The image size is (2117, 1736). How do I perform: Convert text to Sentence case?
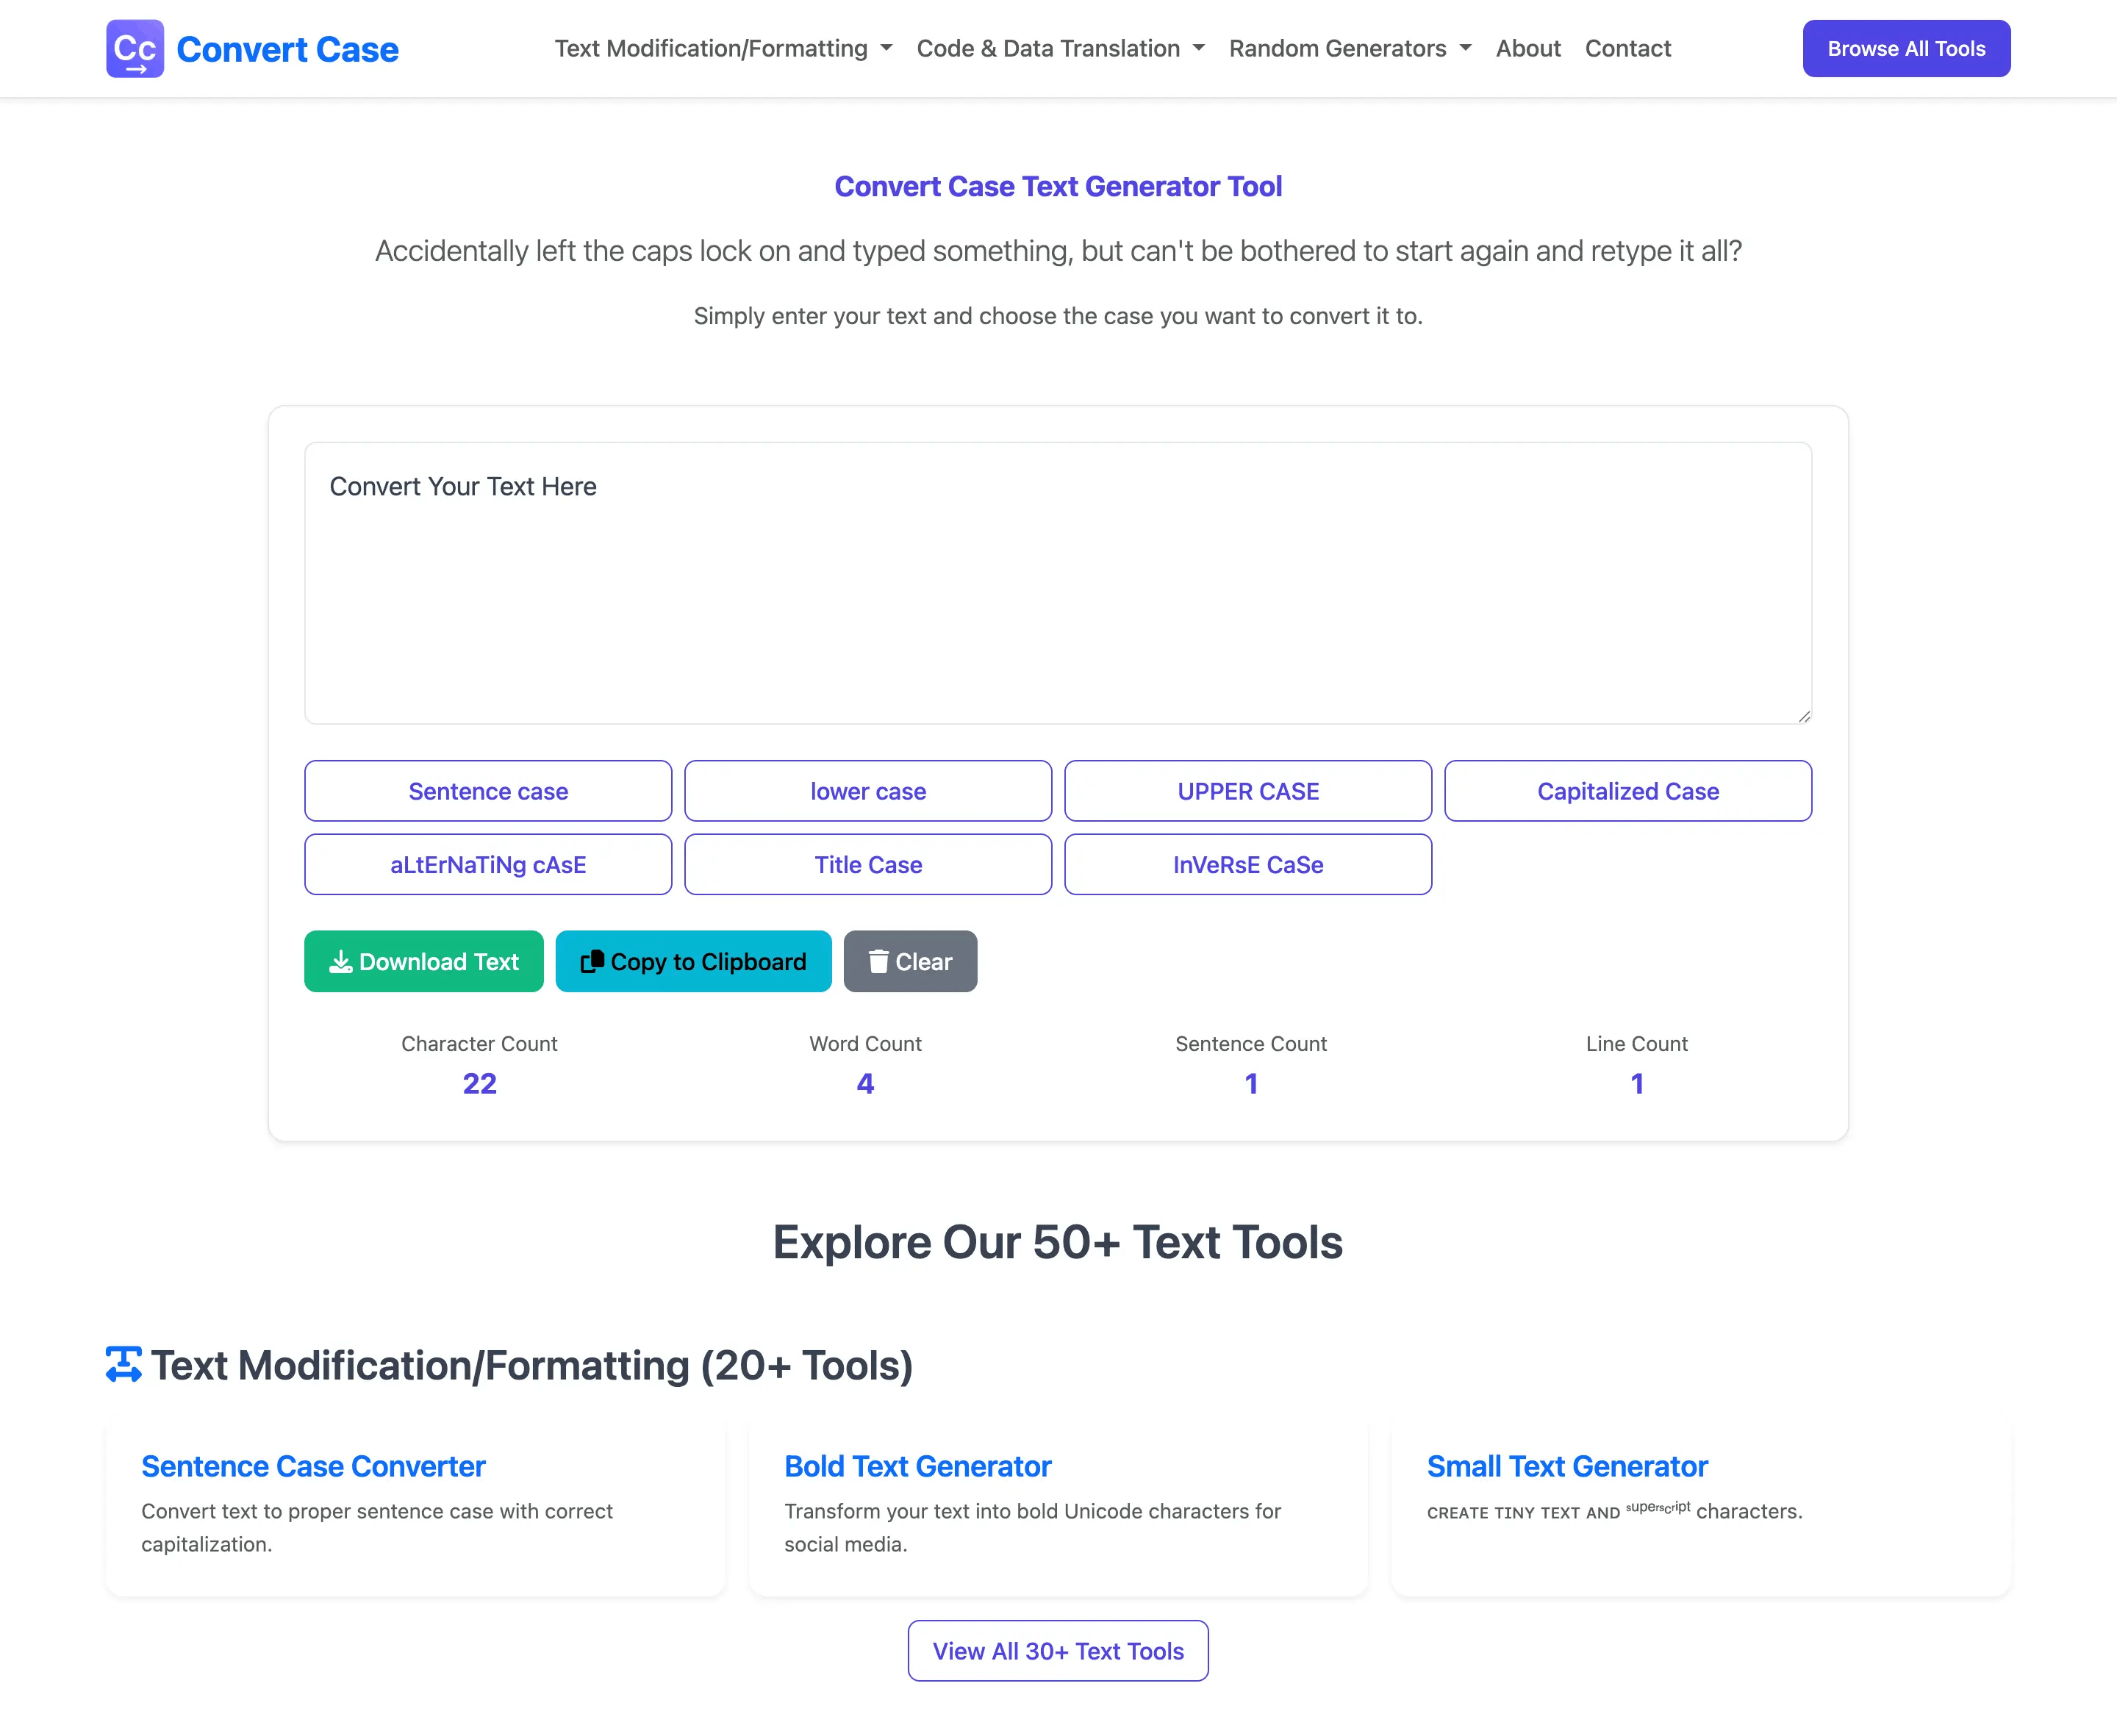(x=488, y=791)
